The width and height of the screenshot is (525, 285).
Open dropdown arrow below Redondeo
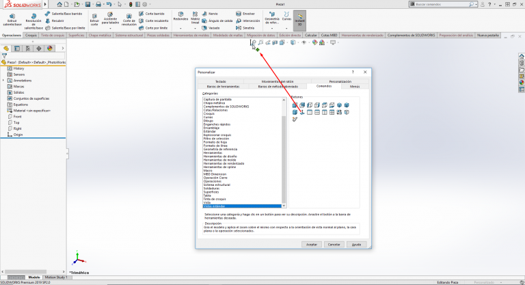pyautogui.click(x=180, y=29)
